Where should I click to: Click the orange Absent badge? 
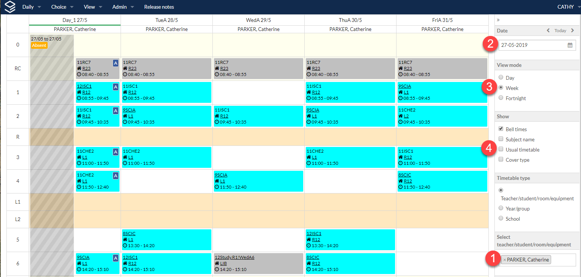pos(39,45)
